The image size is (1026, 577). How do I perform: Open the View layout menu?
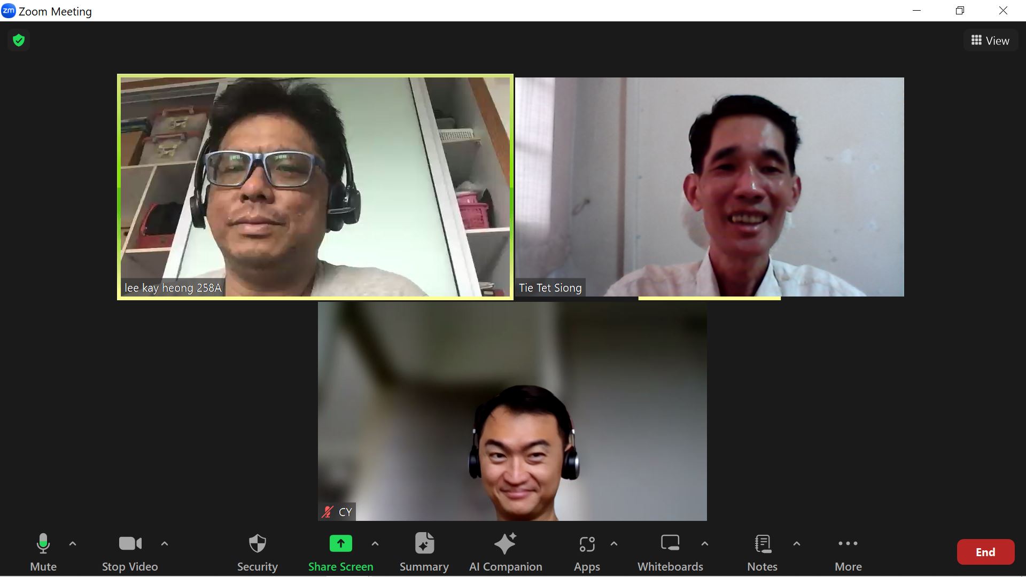990,41
